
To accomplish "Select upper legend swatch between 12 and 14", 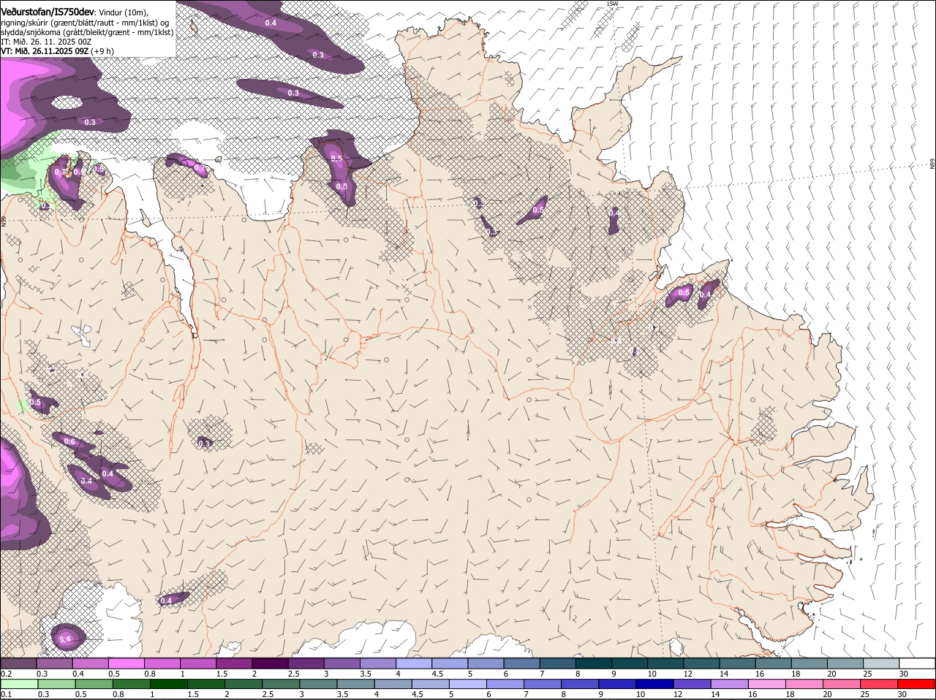I will tap(701, 663).
